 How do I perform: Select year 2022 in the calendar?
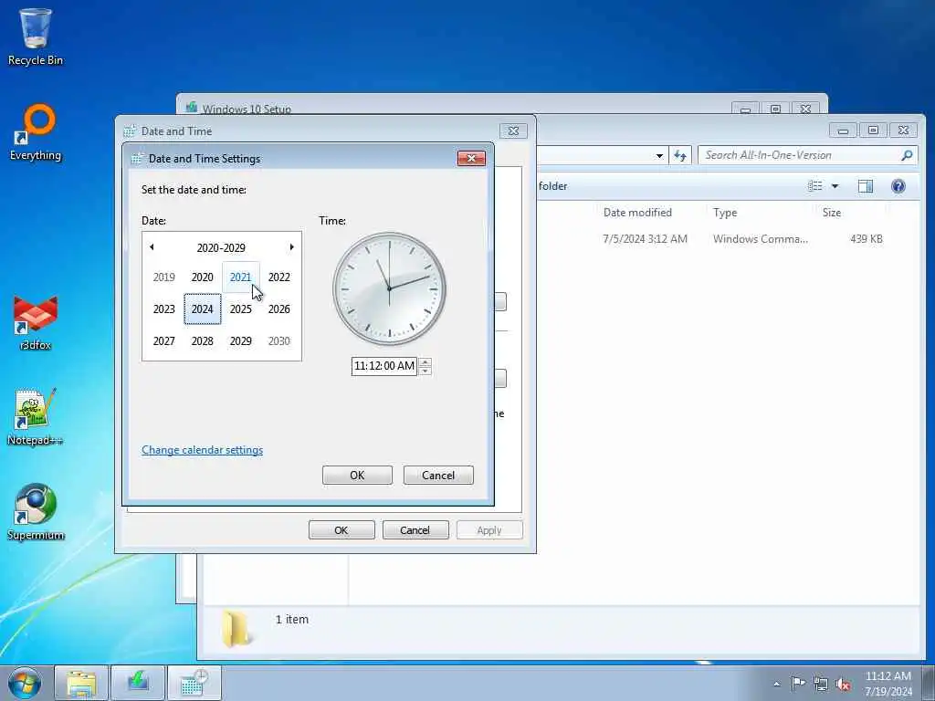point(279,277)
